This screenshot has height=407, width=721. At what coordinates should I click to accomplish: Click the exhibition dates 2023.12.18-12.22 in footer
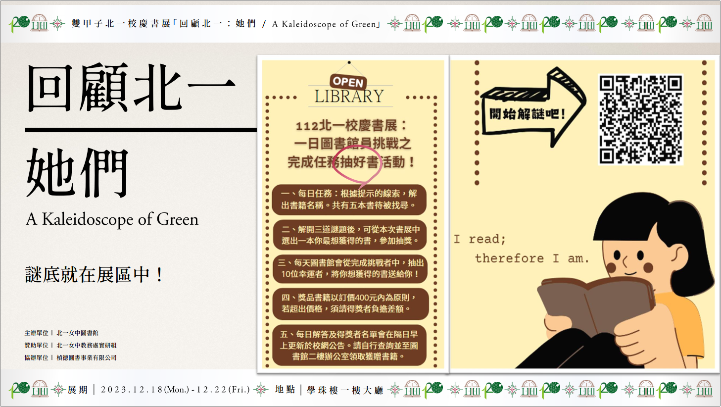pyautogui.click(x=175, y=390)
